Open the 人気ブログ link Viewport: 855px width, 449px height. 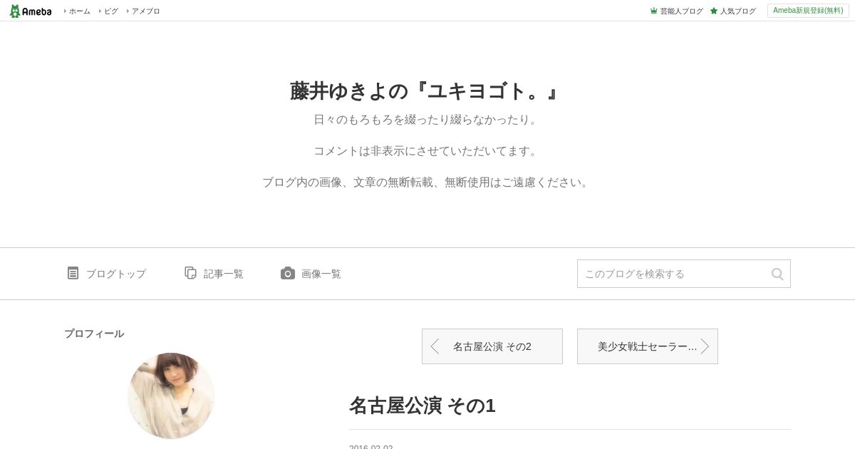pos(737,11)
